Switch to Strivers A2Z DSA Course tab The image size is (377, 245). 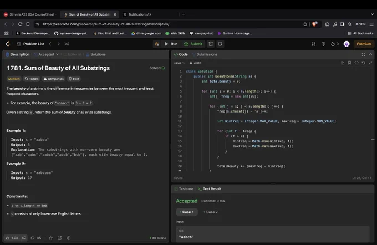point(30,14)
